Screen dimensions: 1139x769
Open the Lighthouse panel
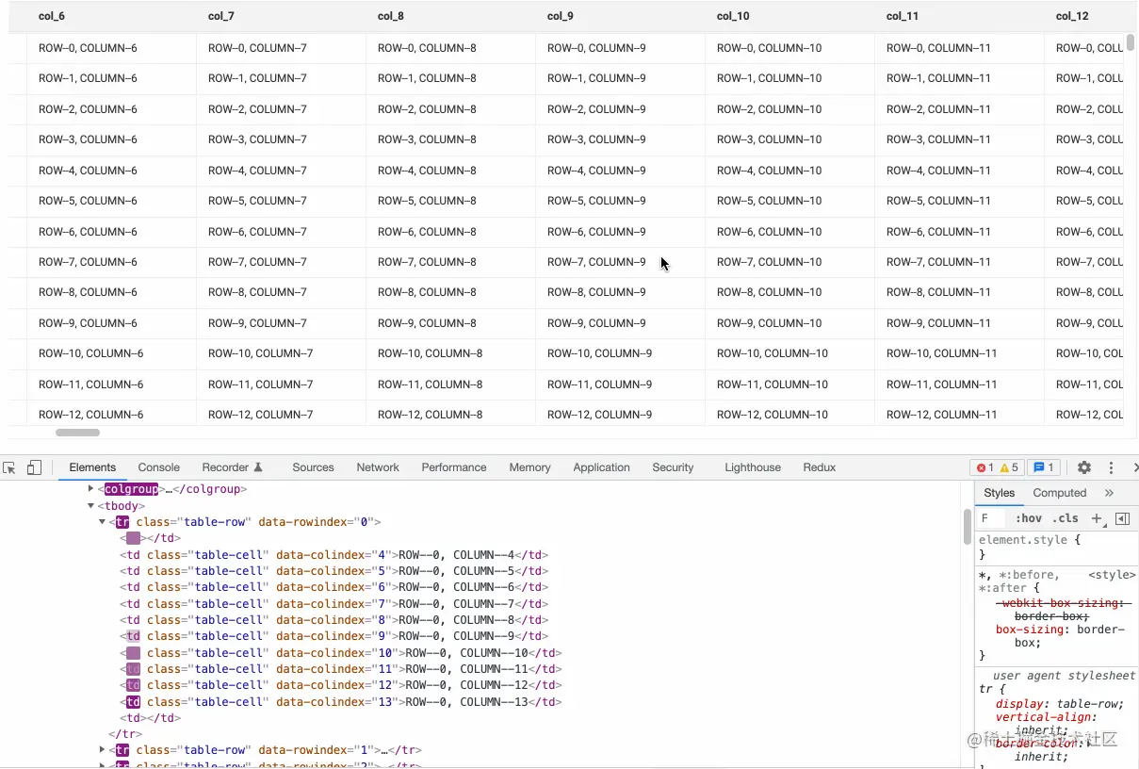[752, 467]
